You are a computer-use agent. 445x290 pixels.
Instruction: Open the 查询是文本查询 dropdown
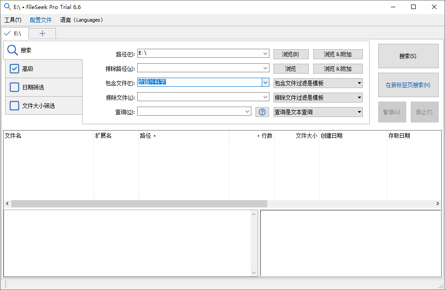pyautogui.click(x=318, y=112)
